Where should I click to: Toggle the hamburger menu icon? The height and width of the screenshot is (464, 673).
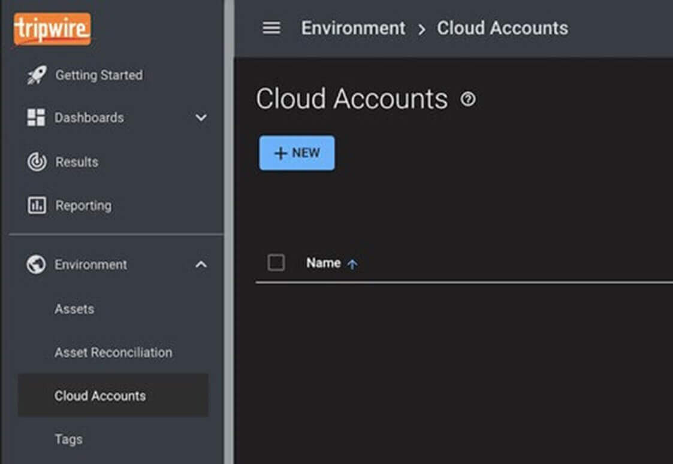(x=271, y=28)
